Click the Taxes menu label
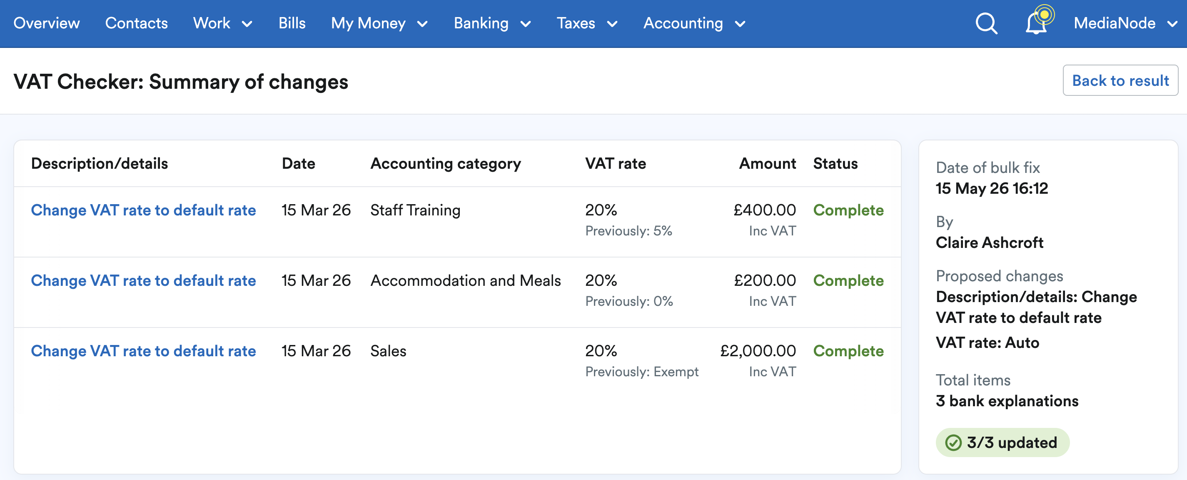Image resolution: width=1187 pixels, height=480 pixels. coord(576,23)
